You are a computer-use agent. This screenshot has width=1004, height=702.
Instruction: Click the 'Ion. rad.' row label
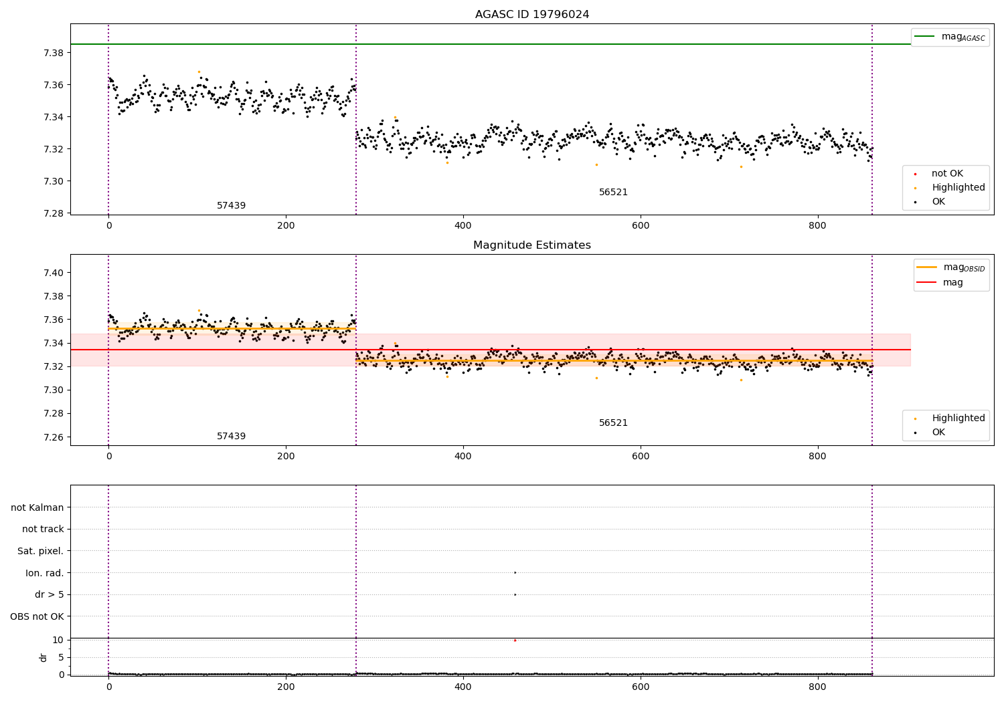tap(45, 573)
